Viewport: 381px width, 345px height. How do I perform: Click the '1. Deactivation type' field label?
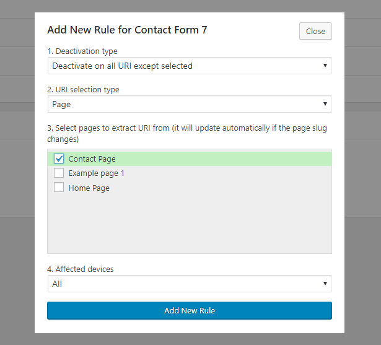tap(82, 51)
